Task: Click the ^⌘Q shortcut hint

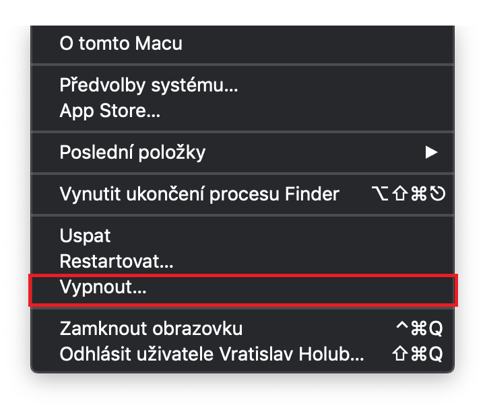Action: 420,329
